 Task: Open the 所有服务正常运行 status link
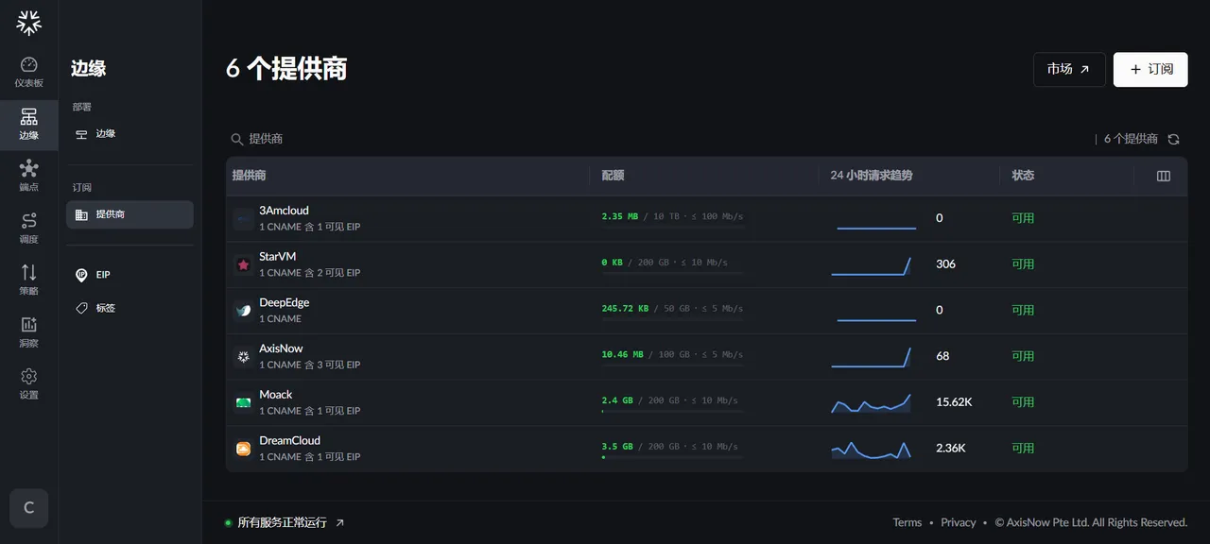click(x=285, y=522)
